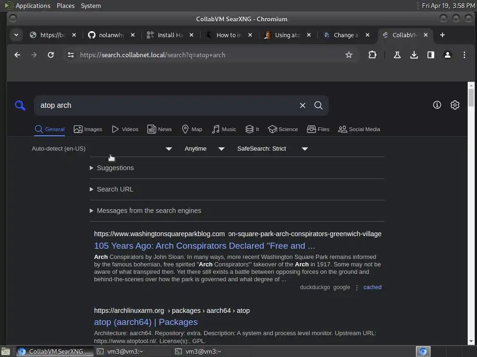Switch to CollabVM SearXNG taskbar item
Viewport: 477px width, 357px height.
[x=55, y=351]
